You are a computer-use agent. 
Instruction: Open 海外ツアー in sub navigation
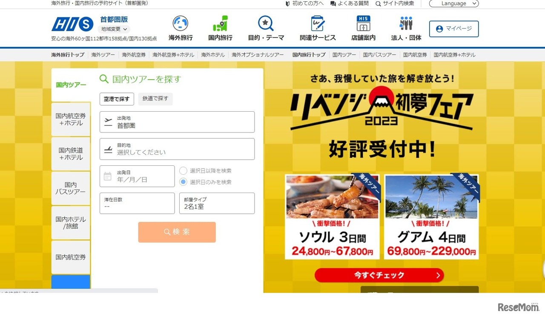tap(103, 55)
